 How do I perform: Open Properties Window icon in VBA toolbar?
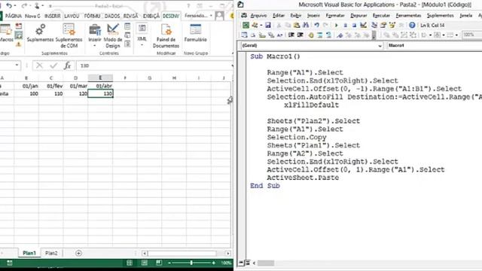coord(383,25)
